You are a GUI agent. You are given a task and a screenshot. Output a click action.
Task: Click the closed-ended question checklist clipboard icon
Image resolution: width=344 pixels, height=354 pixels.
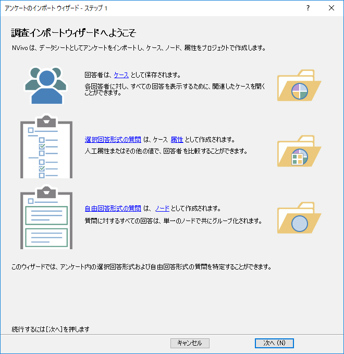[46, 147]
